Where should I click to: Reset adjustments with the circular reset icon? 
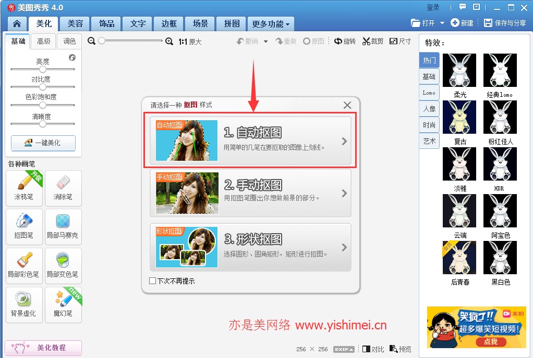[x=72, y=58]
